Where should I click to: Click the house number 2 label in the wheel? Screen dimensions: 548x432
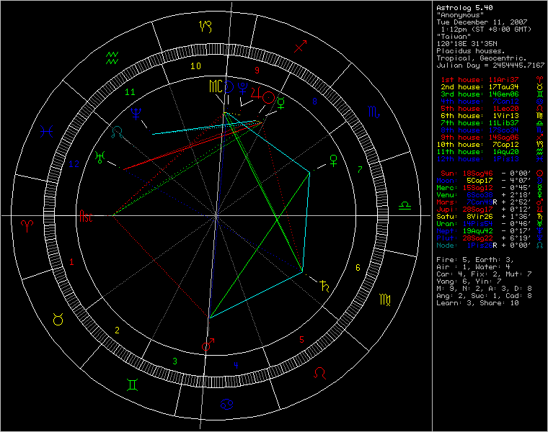[x=117, y=330]
